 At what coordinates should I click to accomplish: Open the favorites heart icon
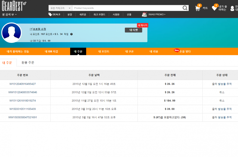[x=215, y=8]
